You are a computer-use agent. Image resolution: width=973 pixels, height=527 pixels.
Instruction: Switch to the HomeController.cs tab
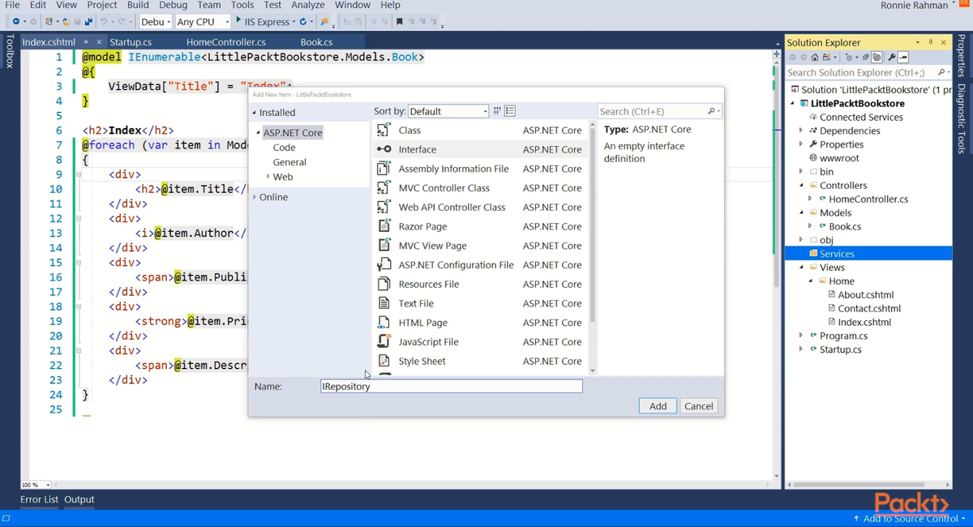tap(226, 42)
